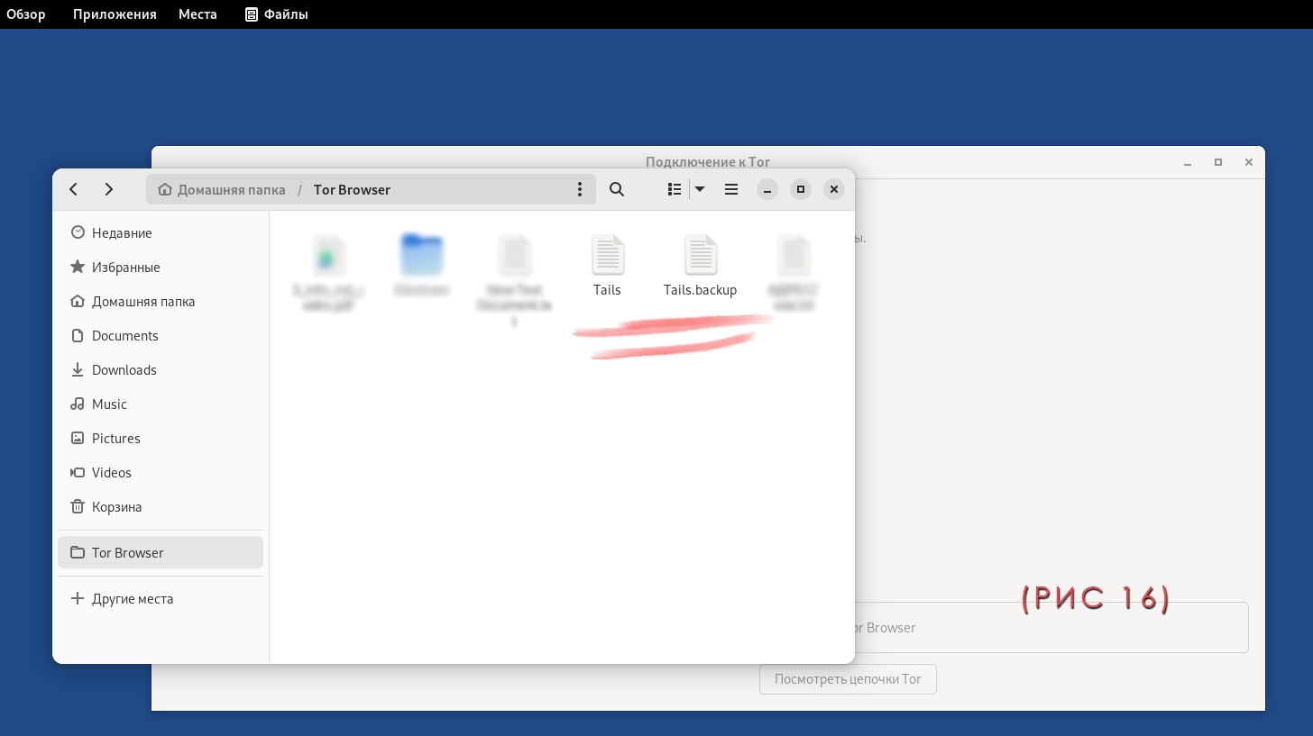
Task: Open Downloads in the sidebar
Action: point(124,370)
